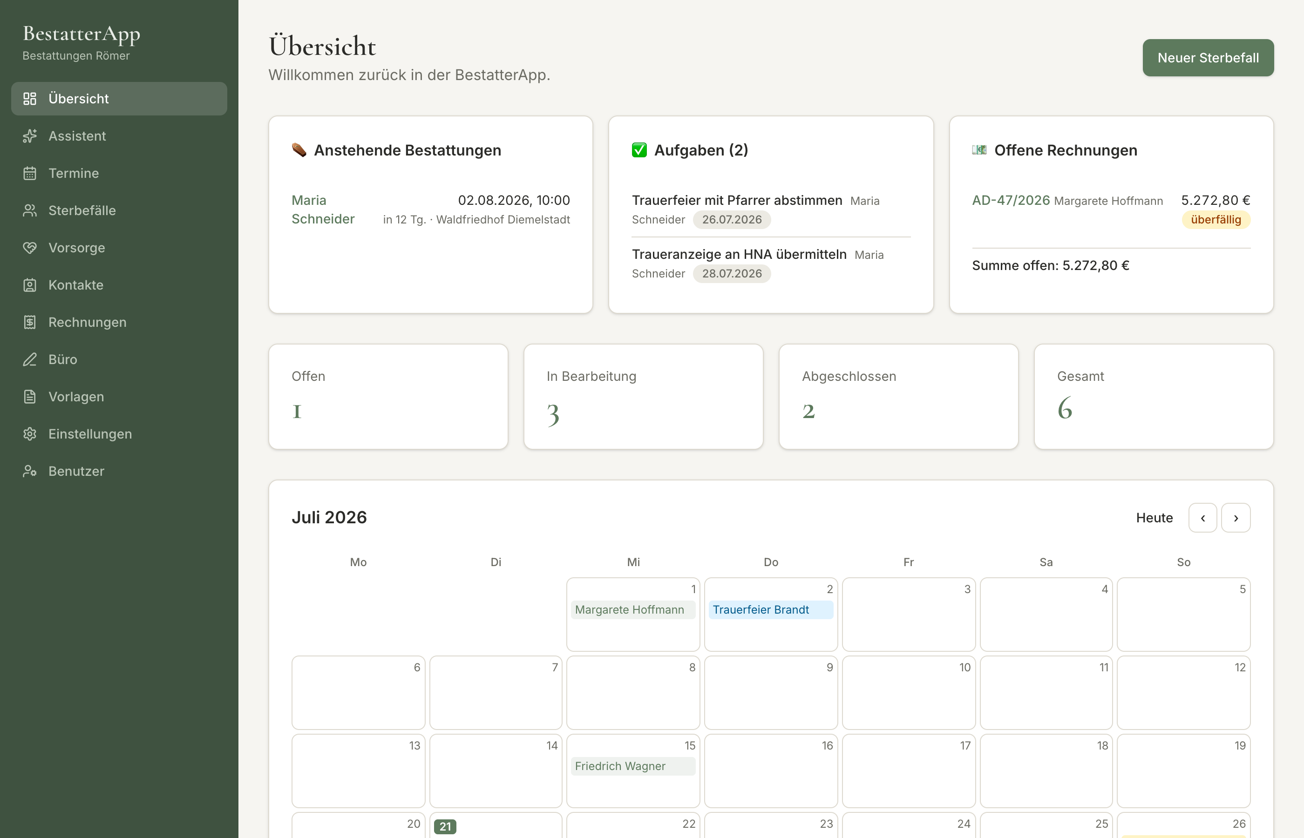Viewport: 1304px width, 838px height.
Task: Click the Assistent sparkle icon
Action: click(30, 136)
